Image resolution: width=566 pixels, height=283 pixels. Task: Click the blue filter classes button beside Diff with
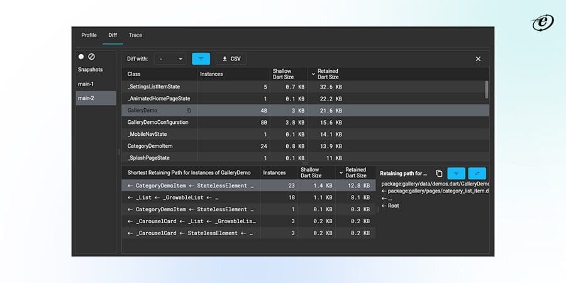point(201,59)
